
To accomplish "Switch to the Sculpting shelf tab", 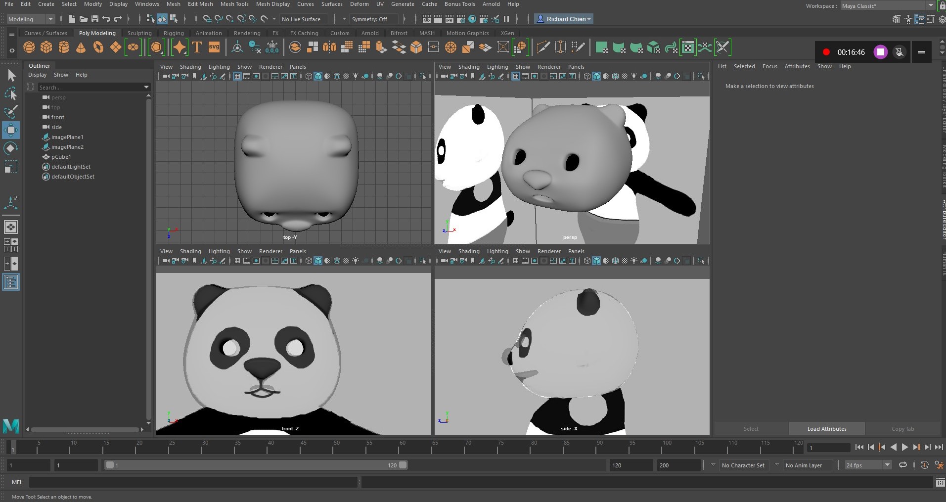I will pyautogui.click(x=139, y=33).
